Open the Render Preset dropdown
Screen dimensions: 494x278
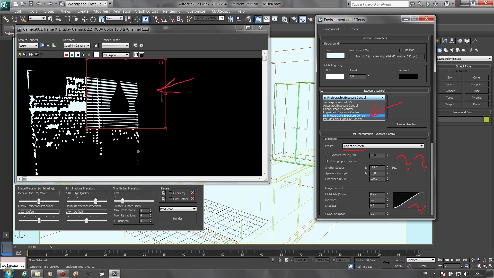(116, 46)
